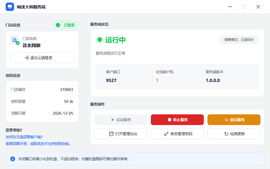The width and height of the screenshot is (270, 169).
Task: Click store number value ST0003
Action: click(67, 90)
